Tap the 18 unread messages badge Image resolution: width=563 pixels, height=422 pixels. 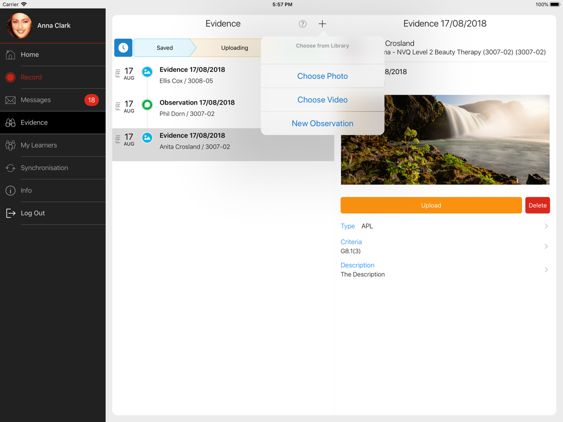coord(91,100)
